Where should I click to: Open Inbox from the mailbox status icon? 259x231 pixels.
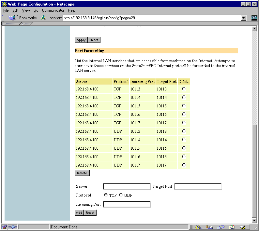[209, 227]
